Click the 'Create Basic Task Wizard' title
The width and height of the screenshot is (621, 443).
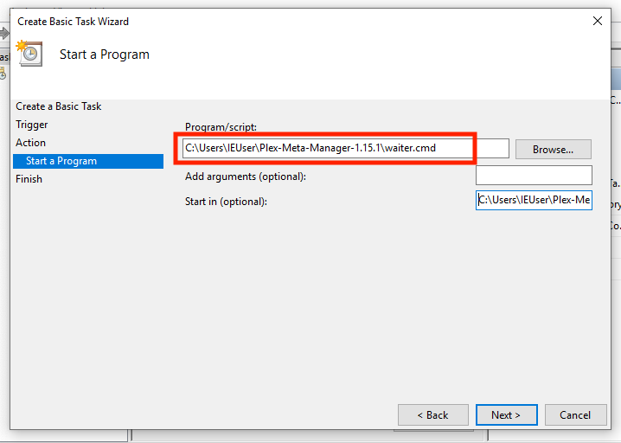click(x=74, y=22)
